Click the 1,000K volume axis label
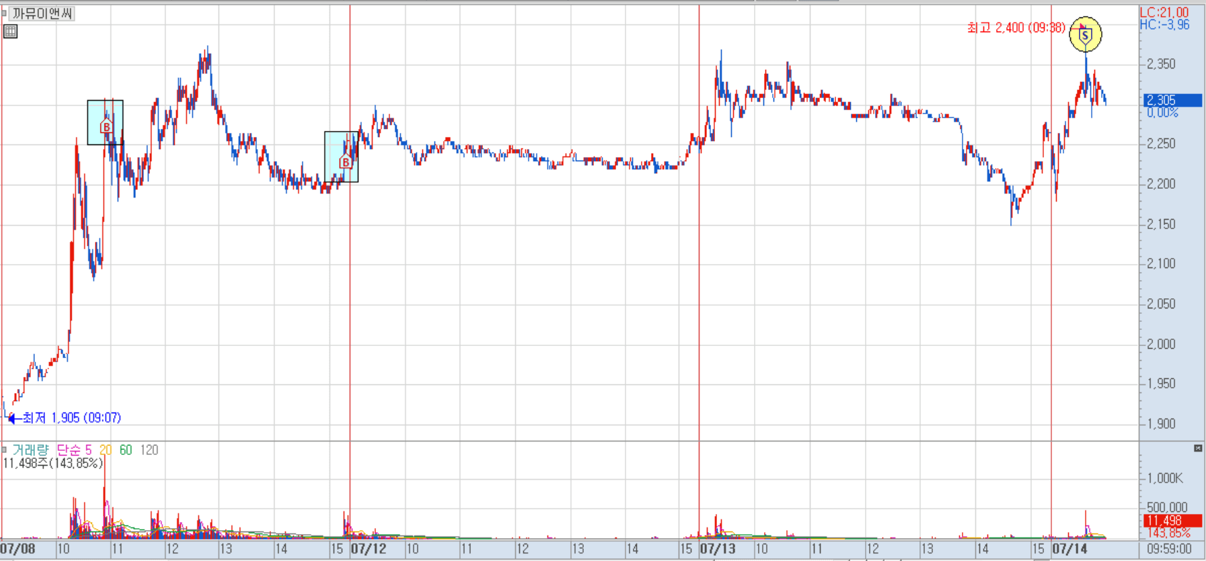Viewport: 1206px width, 561px height. coord(1164,478)
